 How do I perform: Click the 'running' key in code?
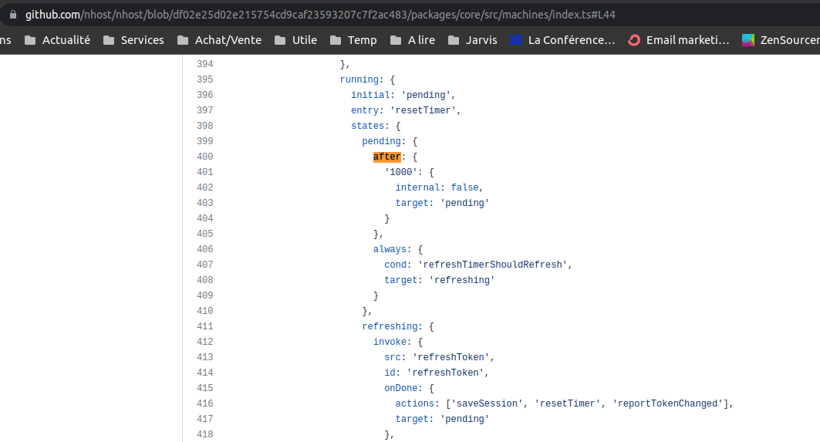tap(359, 79)
